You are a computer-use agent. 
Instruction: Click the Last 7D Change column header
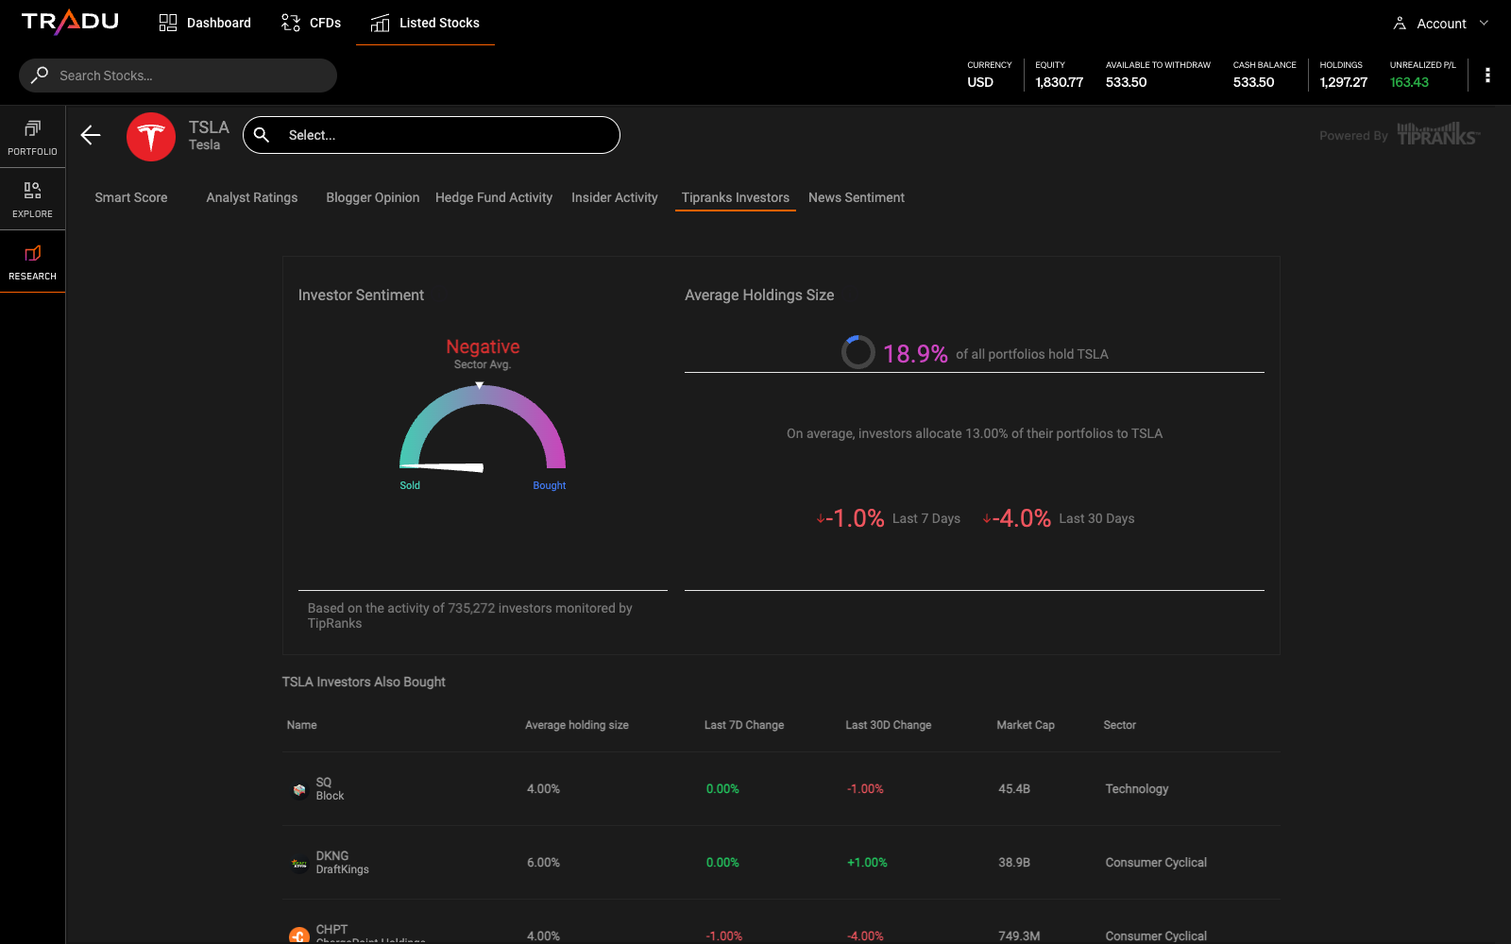tap(744, 725)
